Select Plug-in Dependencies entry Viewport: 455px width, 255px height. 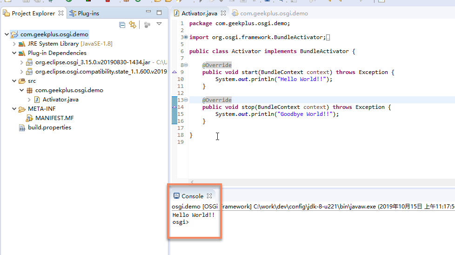point(57,53)
